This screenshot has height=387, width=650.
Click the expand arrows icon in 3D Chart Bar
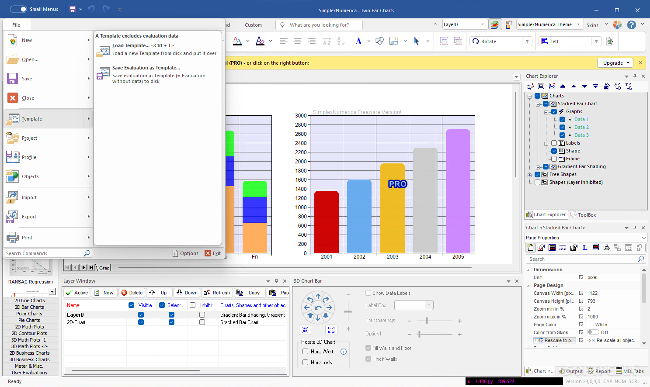(331, 330)
